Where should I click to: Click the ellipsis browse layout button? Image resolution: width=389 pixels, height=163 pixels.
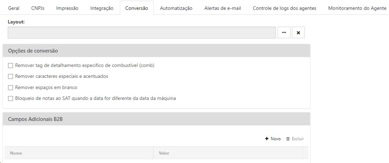(284, 33)
